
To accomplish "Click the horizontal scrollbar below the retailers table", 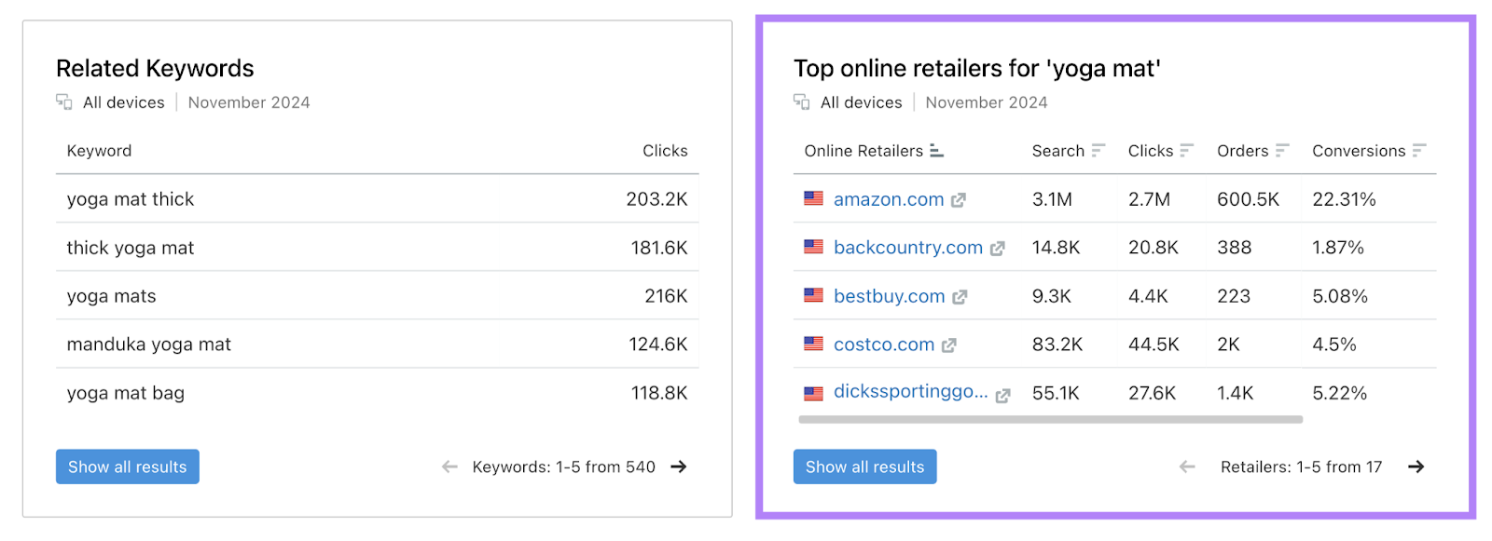I will pos(1049,419).
